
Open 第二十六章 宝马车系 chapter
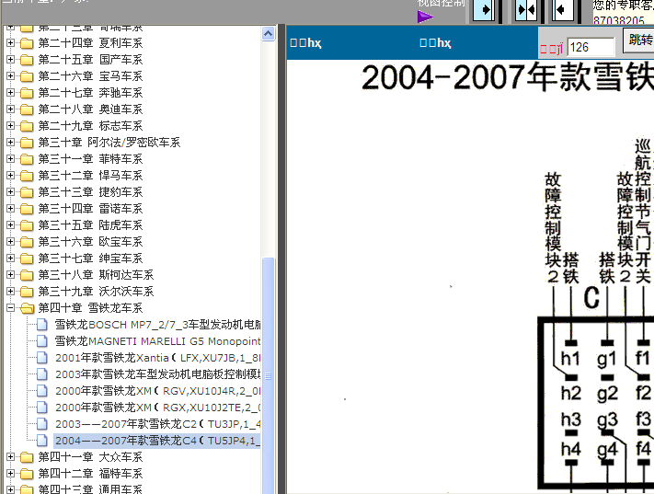pos(90,76)
